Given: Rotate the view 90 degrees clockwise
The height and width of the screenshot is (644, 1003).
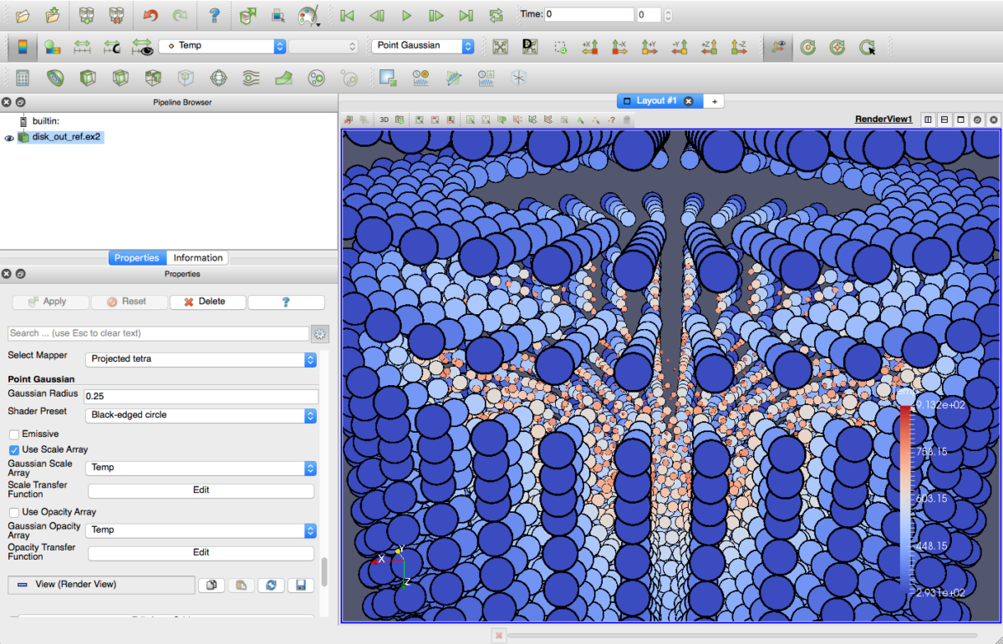Looking at the screenshot, I should (x=807, y=48).
